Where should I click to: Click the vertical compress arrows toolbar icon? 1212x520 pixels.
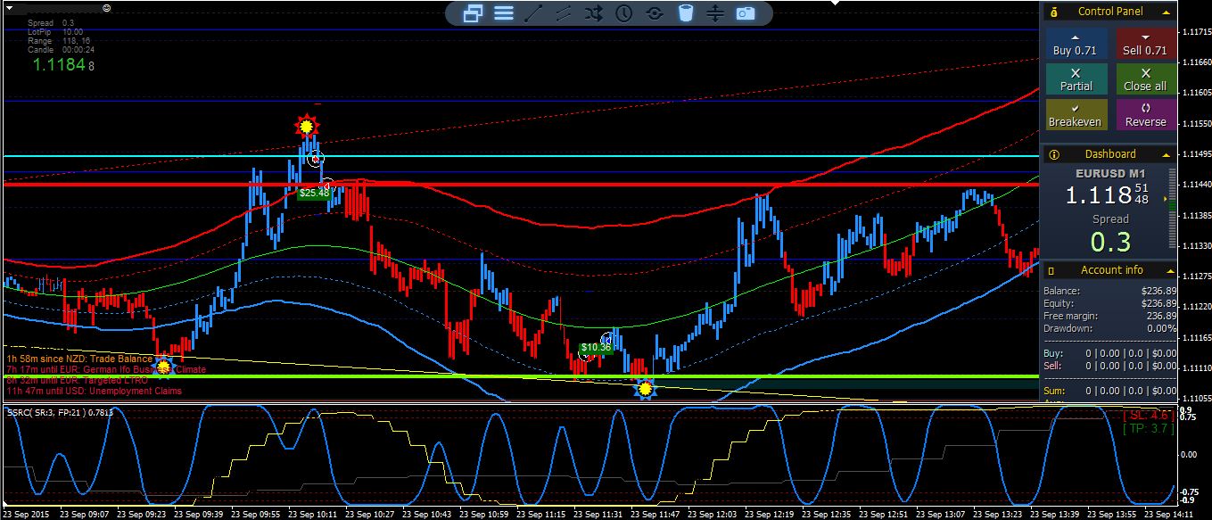(714, 13)
